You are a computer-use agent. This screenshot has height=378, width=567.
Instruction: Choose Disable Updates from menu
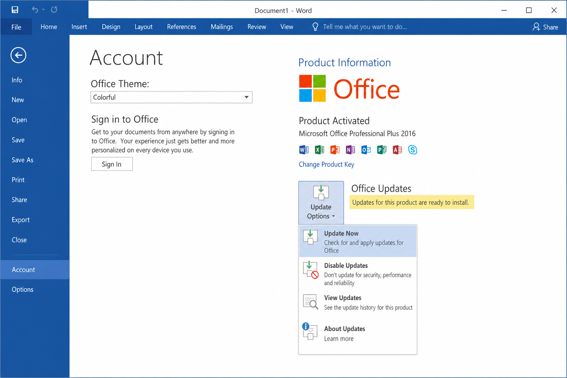(358, 274)
